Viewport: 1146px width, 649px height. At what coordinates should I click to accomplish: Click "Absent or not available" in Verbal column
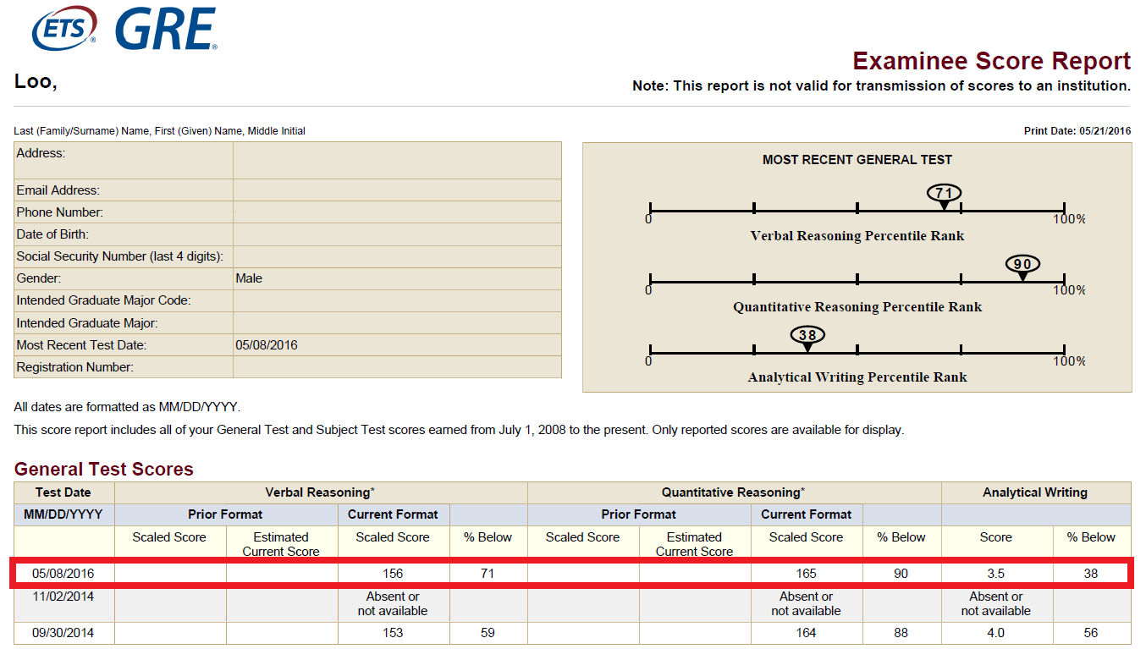click(393, 603)
